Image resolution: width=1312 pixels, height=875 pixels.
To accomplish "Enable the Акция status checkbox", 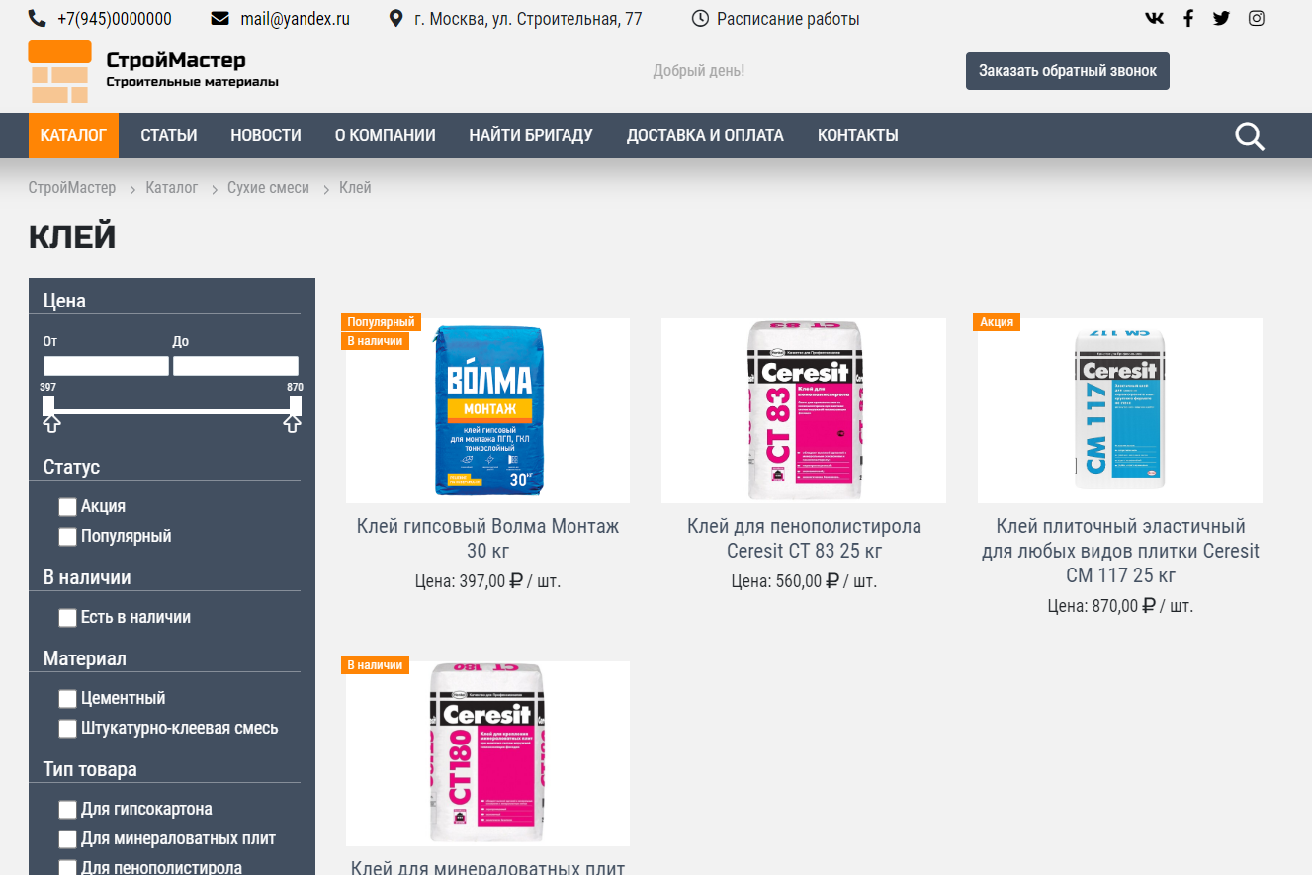I will (67, 507).
